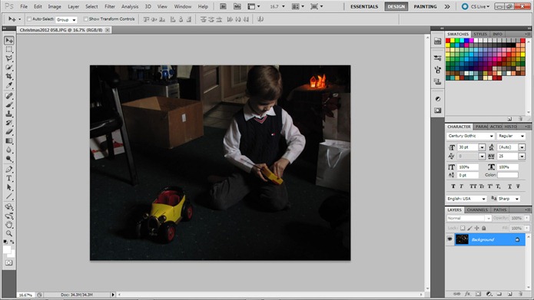Create new adjustment layer icon
Image resolution: width=534 pixels, height=300 pixels.
click(489, 294)
